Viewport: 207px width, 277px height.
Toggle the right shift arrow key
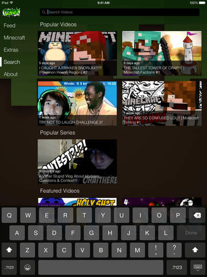[195, 250]
